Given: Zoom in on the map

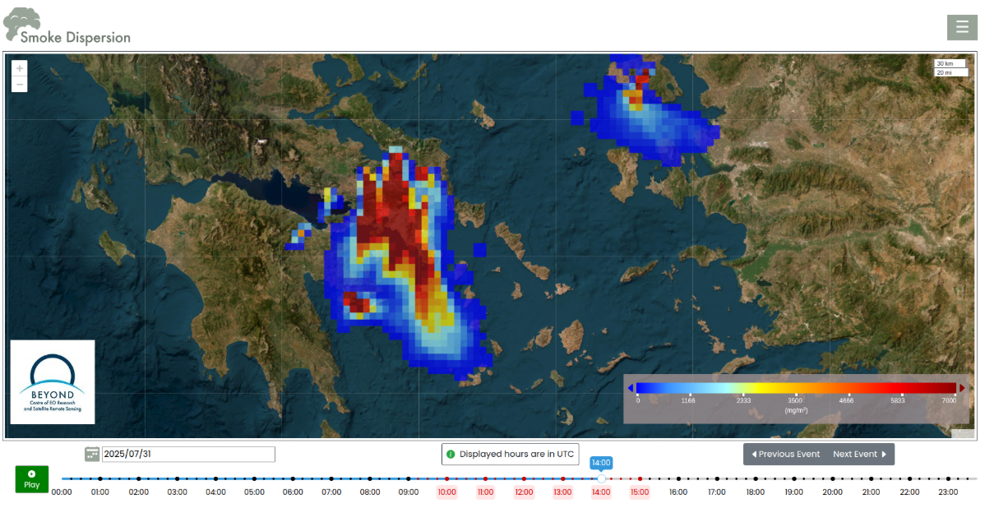Looking at the screenshot, I should [x=20, y=68].
